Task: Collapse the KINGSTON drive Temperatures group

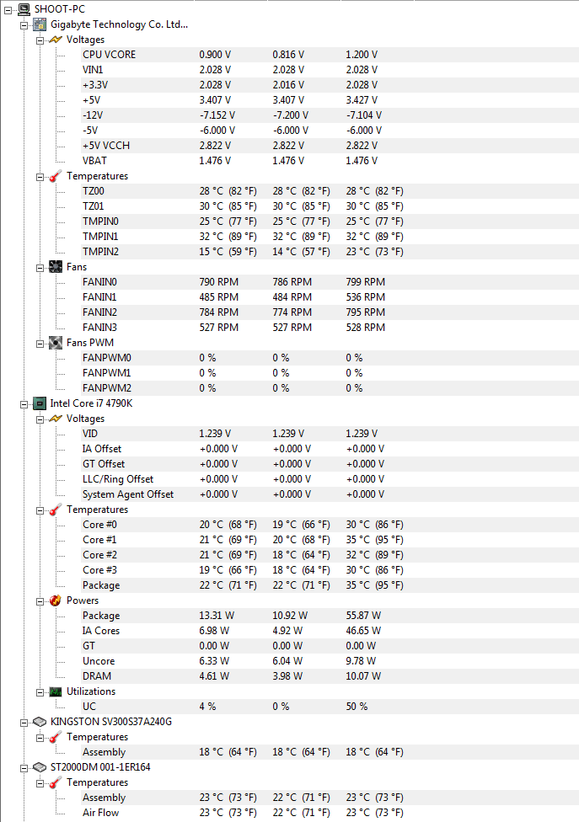Action: [40, 737]
